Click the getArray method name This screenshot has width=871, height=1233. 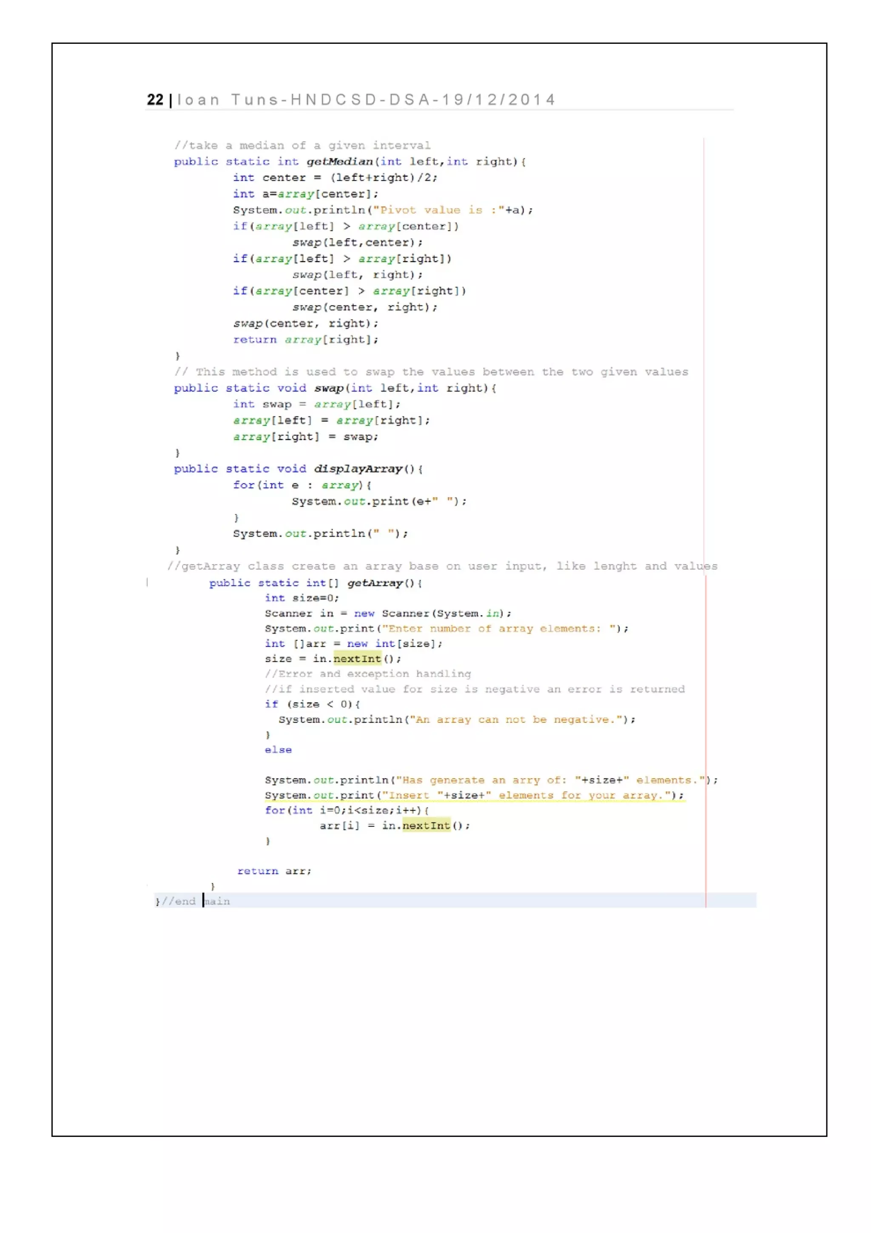click(x=375, y=582)
